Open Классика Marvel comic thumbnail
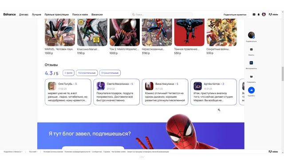 pos(92,32)
